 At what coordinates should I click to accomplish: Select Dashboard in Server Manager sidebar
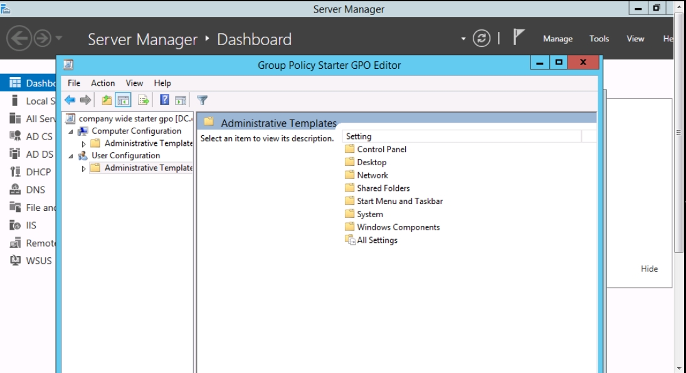(28, 83)
